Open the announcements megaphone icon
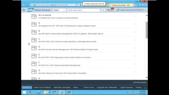Screen dimensions: 169x95 click(109, 10)
